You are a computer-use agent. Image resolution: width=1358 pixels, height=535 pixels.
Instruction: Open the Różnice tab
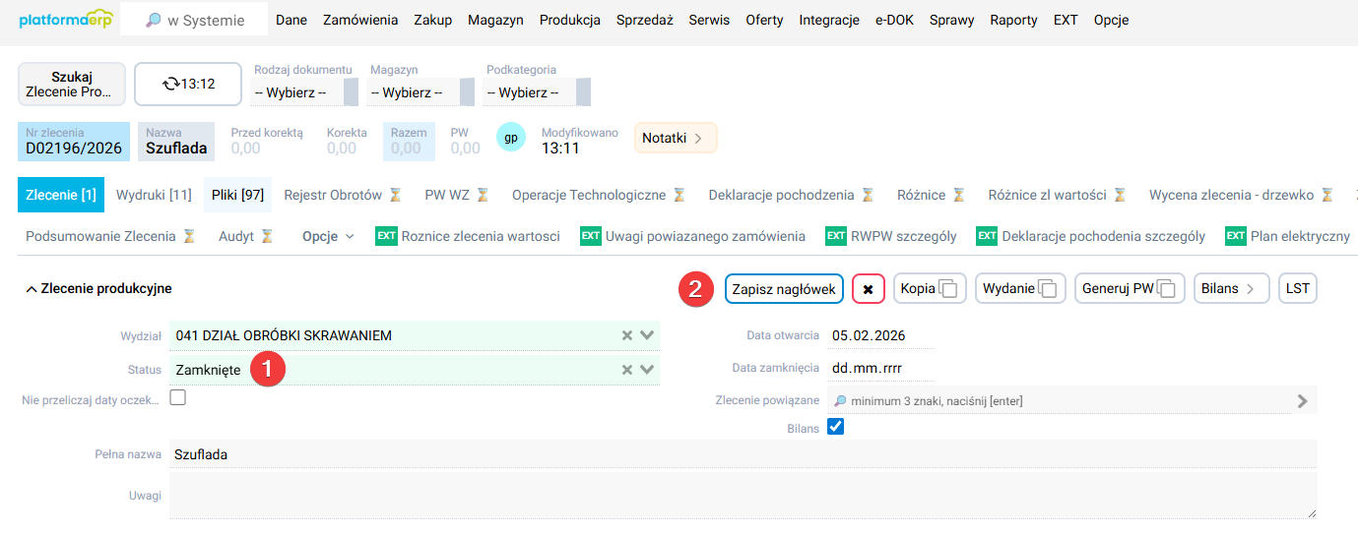point(931,195)
